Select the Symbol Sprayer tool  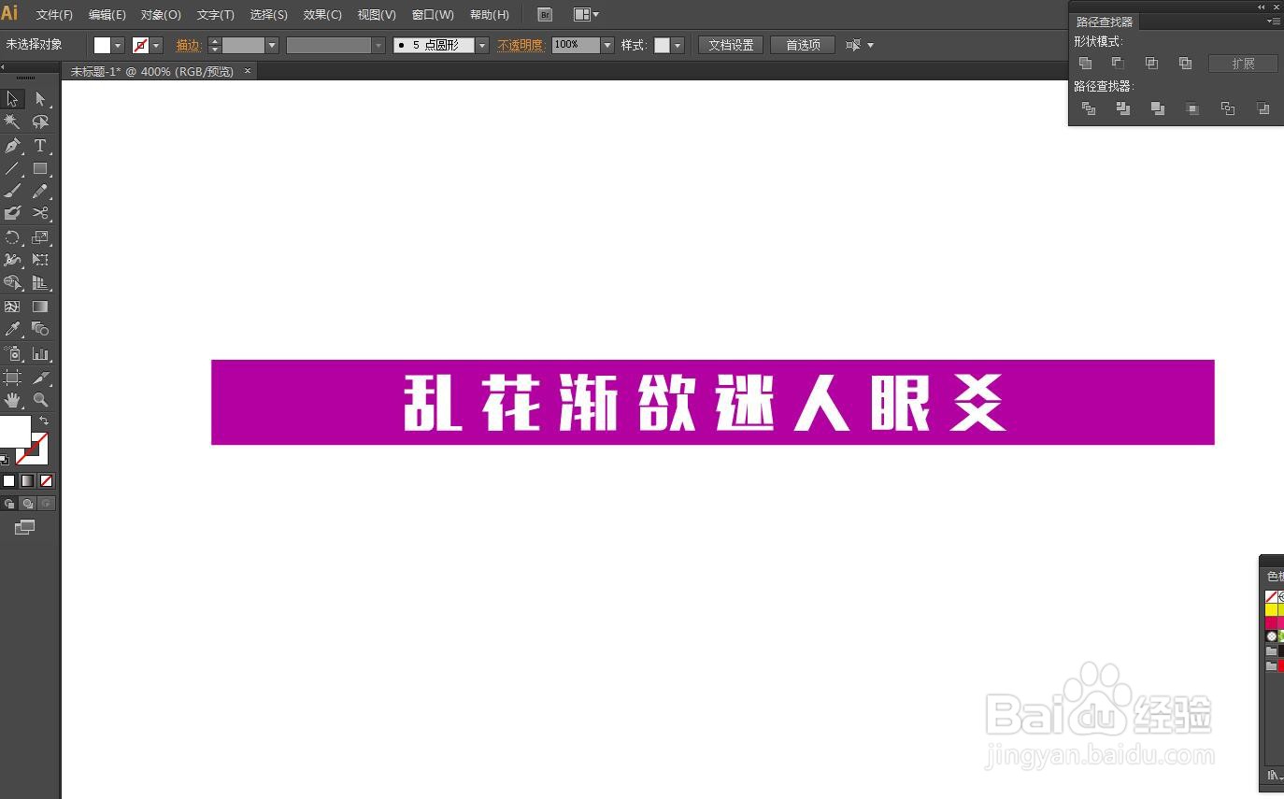[12, 353]
